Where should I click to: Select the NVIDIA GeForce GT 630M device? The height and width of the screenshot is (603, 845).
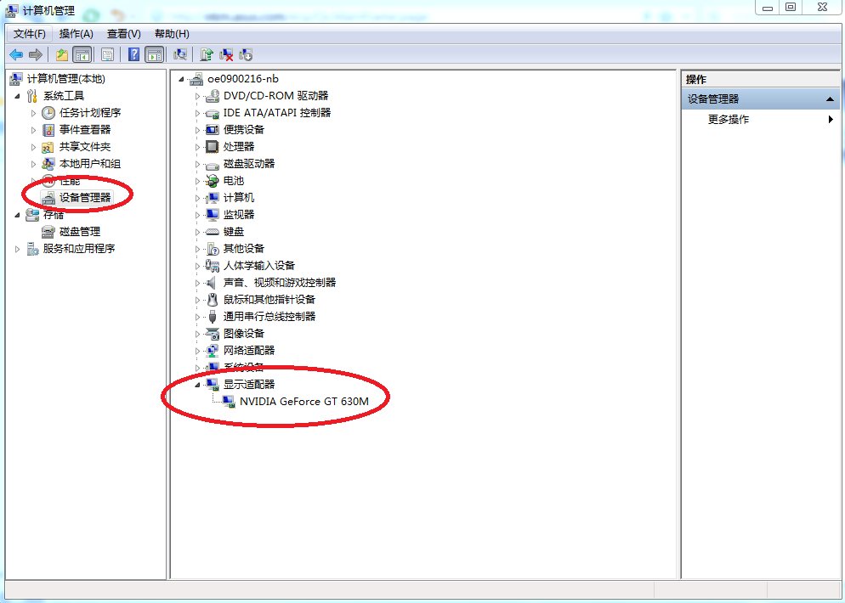click(x=304, y=402)
